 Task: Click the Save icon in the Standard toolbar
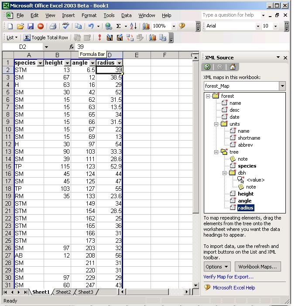(x=31, y=27)
